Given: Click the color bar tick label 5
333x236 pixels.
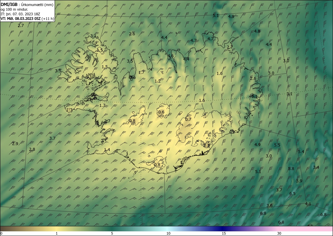Looking at the screenshot, I should 112,234.
